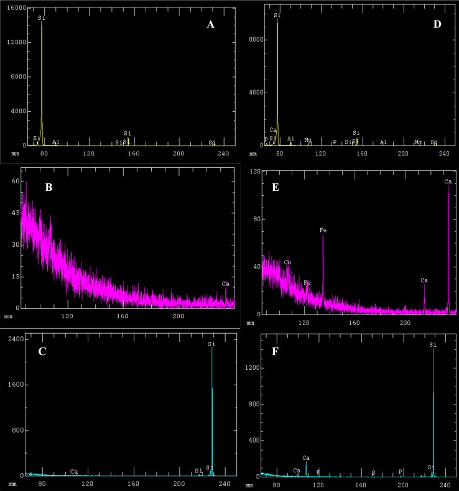Click the first Mg label in panel D
Image resolution: width=459 pixels, height=491 pixels.
[308, 140]
